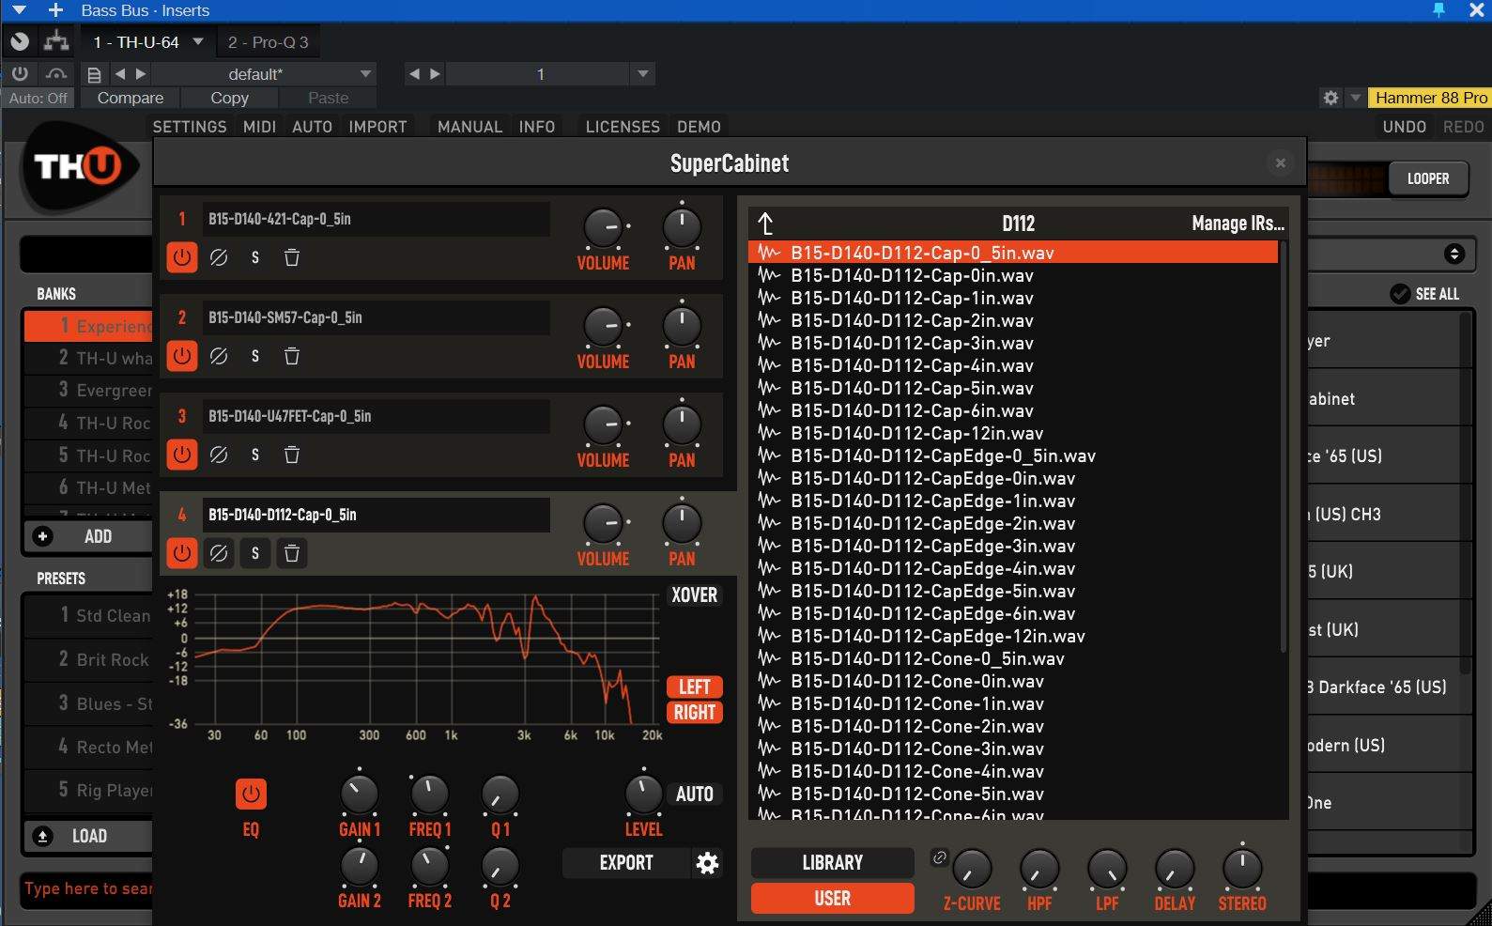The height and width of the screenshot is (926, 1492).
Task: Add a new insert with plus icon
Action: (x=55, y=10)
